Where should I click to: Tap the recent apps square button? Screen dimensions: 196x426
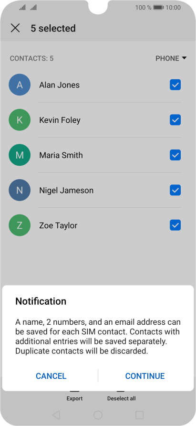[x=140, y=415]
